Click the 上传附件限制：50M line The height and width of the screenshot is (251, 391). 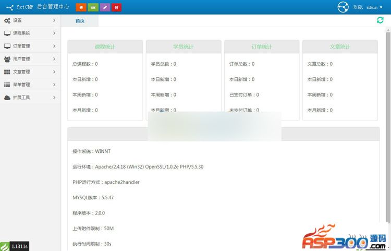93,229
